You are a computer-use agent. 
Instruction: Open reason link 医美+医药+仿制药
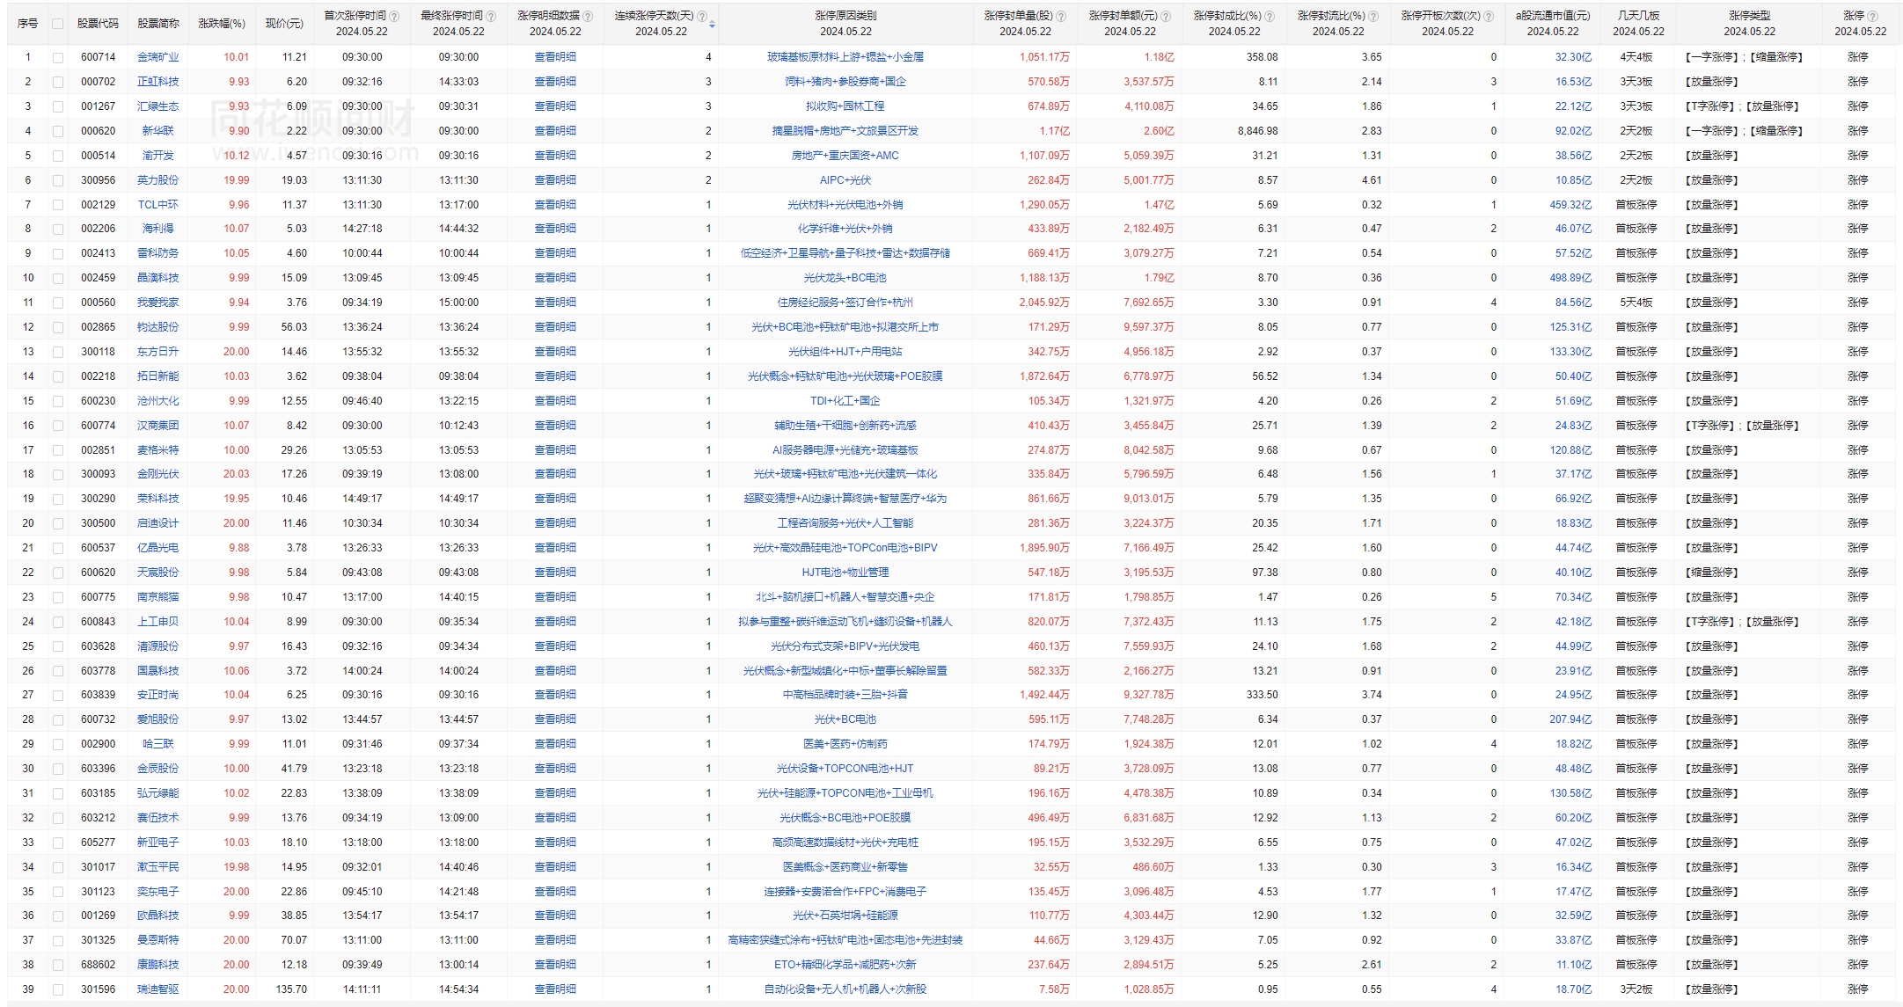pos(845,744)
